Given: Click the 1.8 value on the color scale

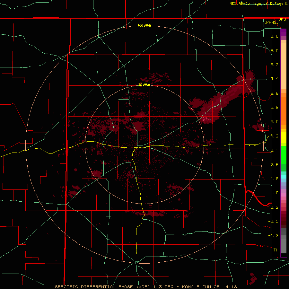Looking at the screenshot, I should (x=275, y=179).
